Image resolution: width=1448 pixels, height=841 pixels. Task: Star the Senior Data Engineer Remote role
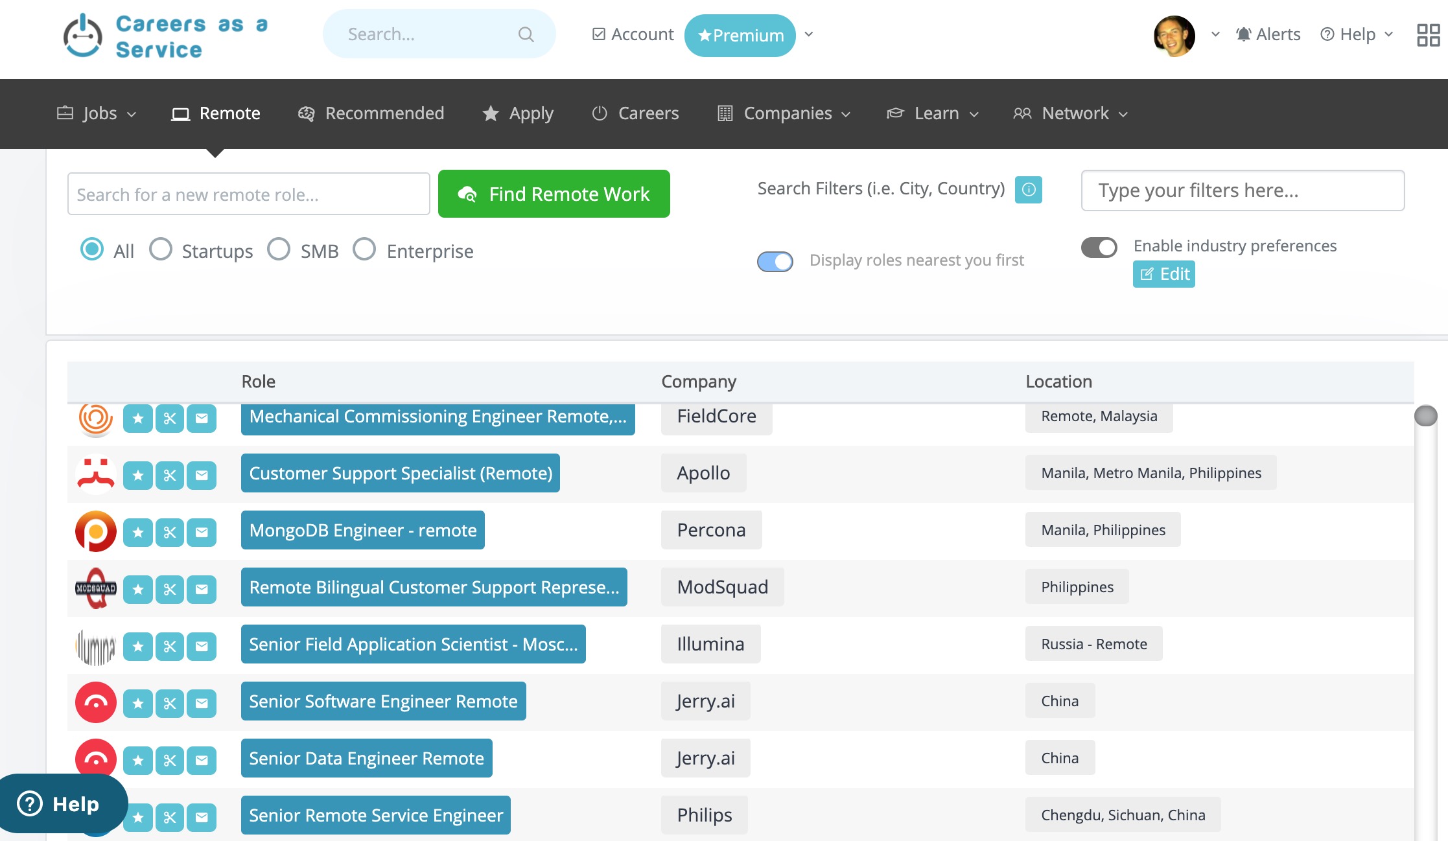click(138, 761)
